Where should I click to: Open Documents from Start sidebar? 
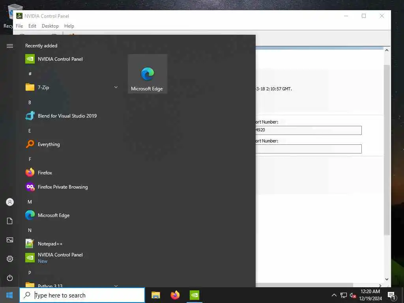10,221
